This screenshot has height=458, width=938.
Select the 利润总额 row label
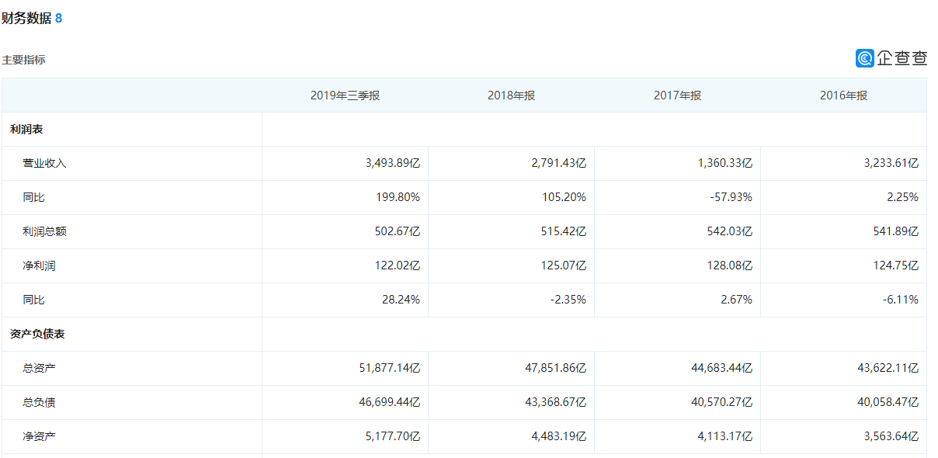coord(44,231)
